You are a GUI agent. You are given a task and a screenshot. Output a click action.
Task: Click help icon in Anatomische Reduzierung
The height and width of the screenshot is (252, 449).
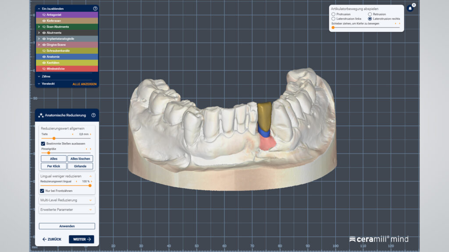(93, 115)
